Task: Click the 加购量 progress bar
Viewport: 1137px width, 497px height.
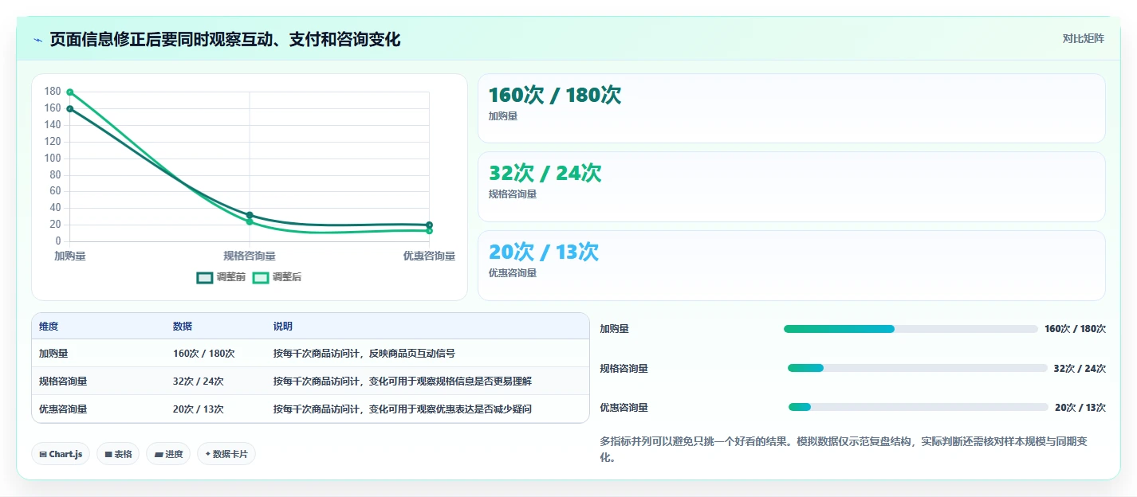Action: coord(911,329)
